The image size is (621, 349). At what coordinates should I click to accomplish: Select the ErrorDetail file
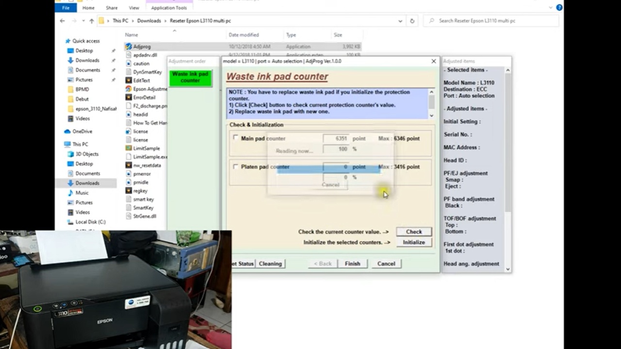[144, 97]
